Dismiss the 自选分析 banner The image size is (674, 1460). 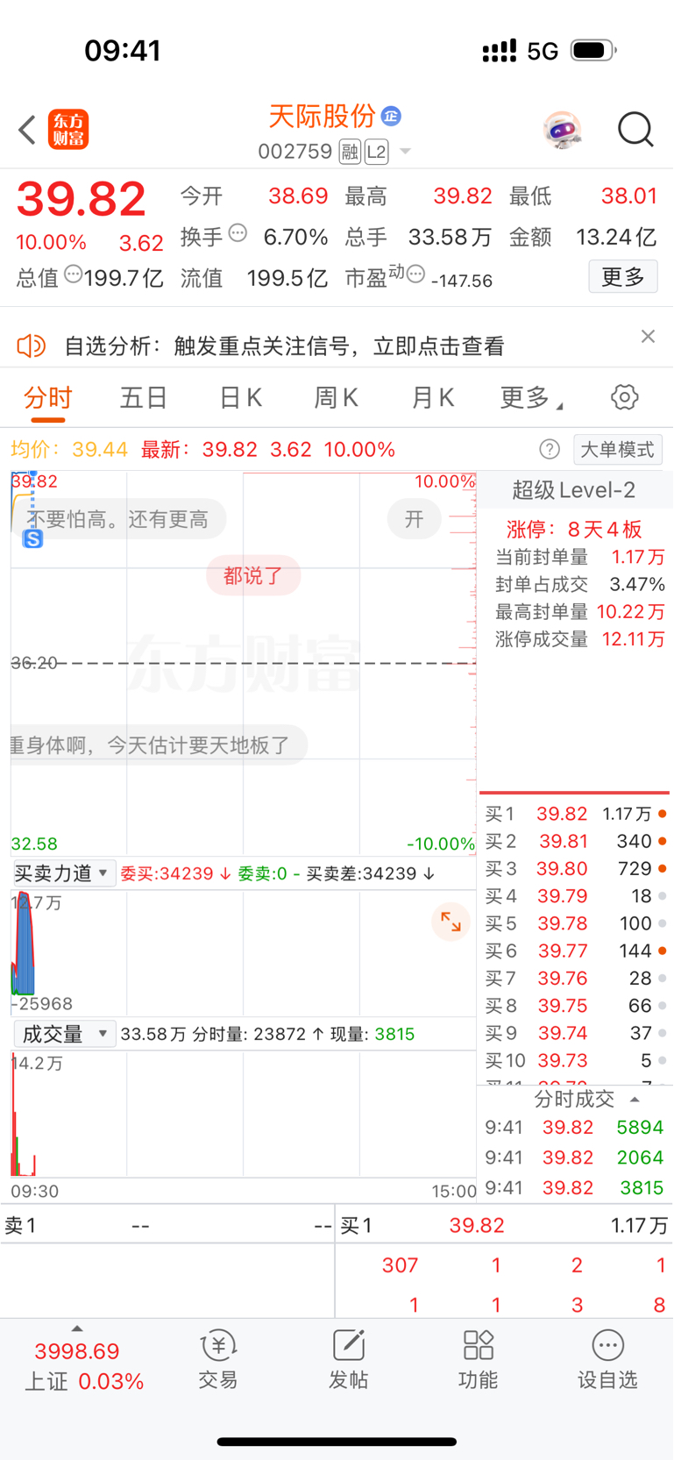(x=648, y=337)
